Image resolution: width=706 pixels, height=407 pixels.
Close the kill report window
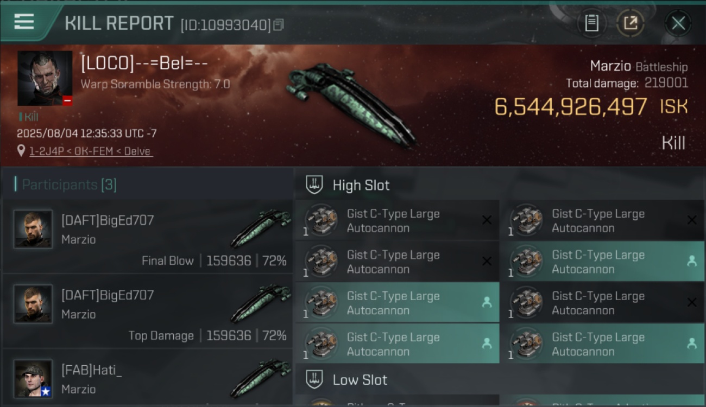point(678,23)
